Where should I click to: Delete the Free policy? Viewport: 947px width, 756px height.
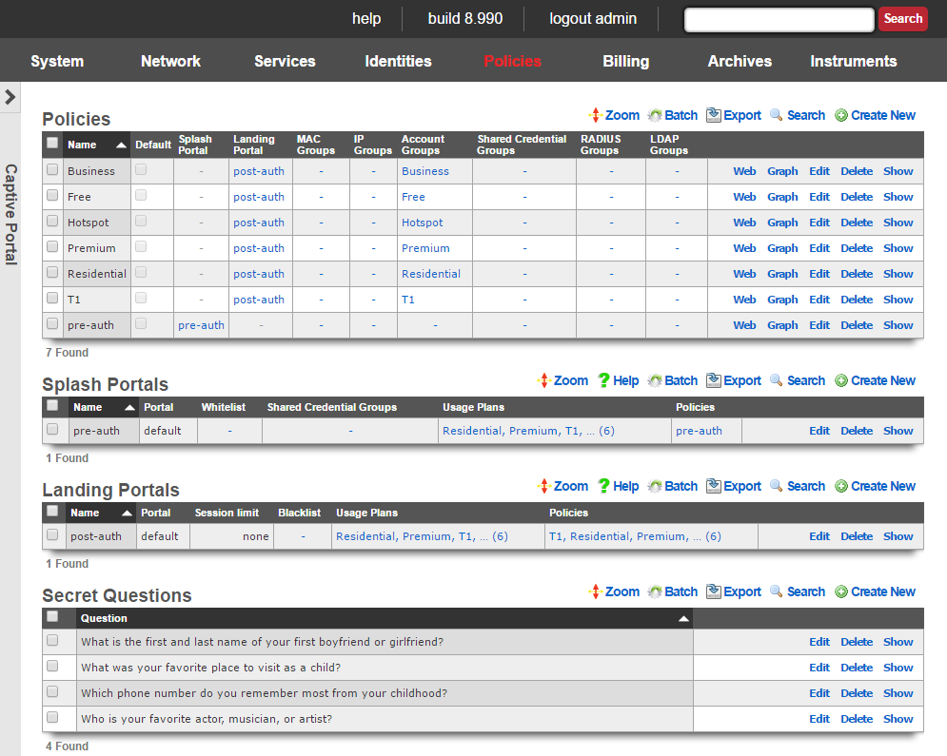coord(857,197)
